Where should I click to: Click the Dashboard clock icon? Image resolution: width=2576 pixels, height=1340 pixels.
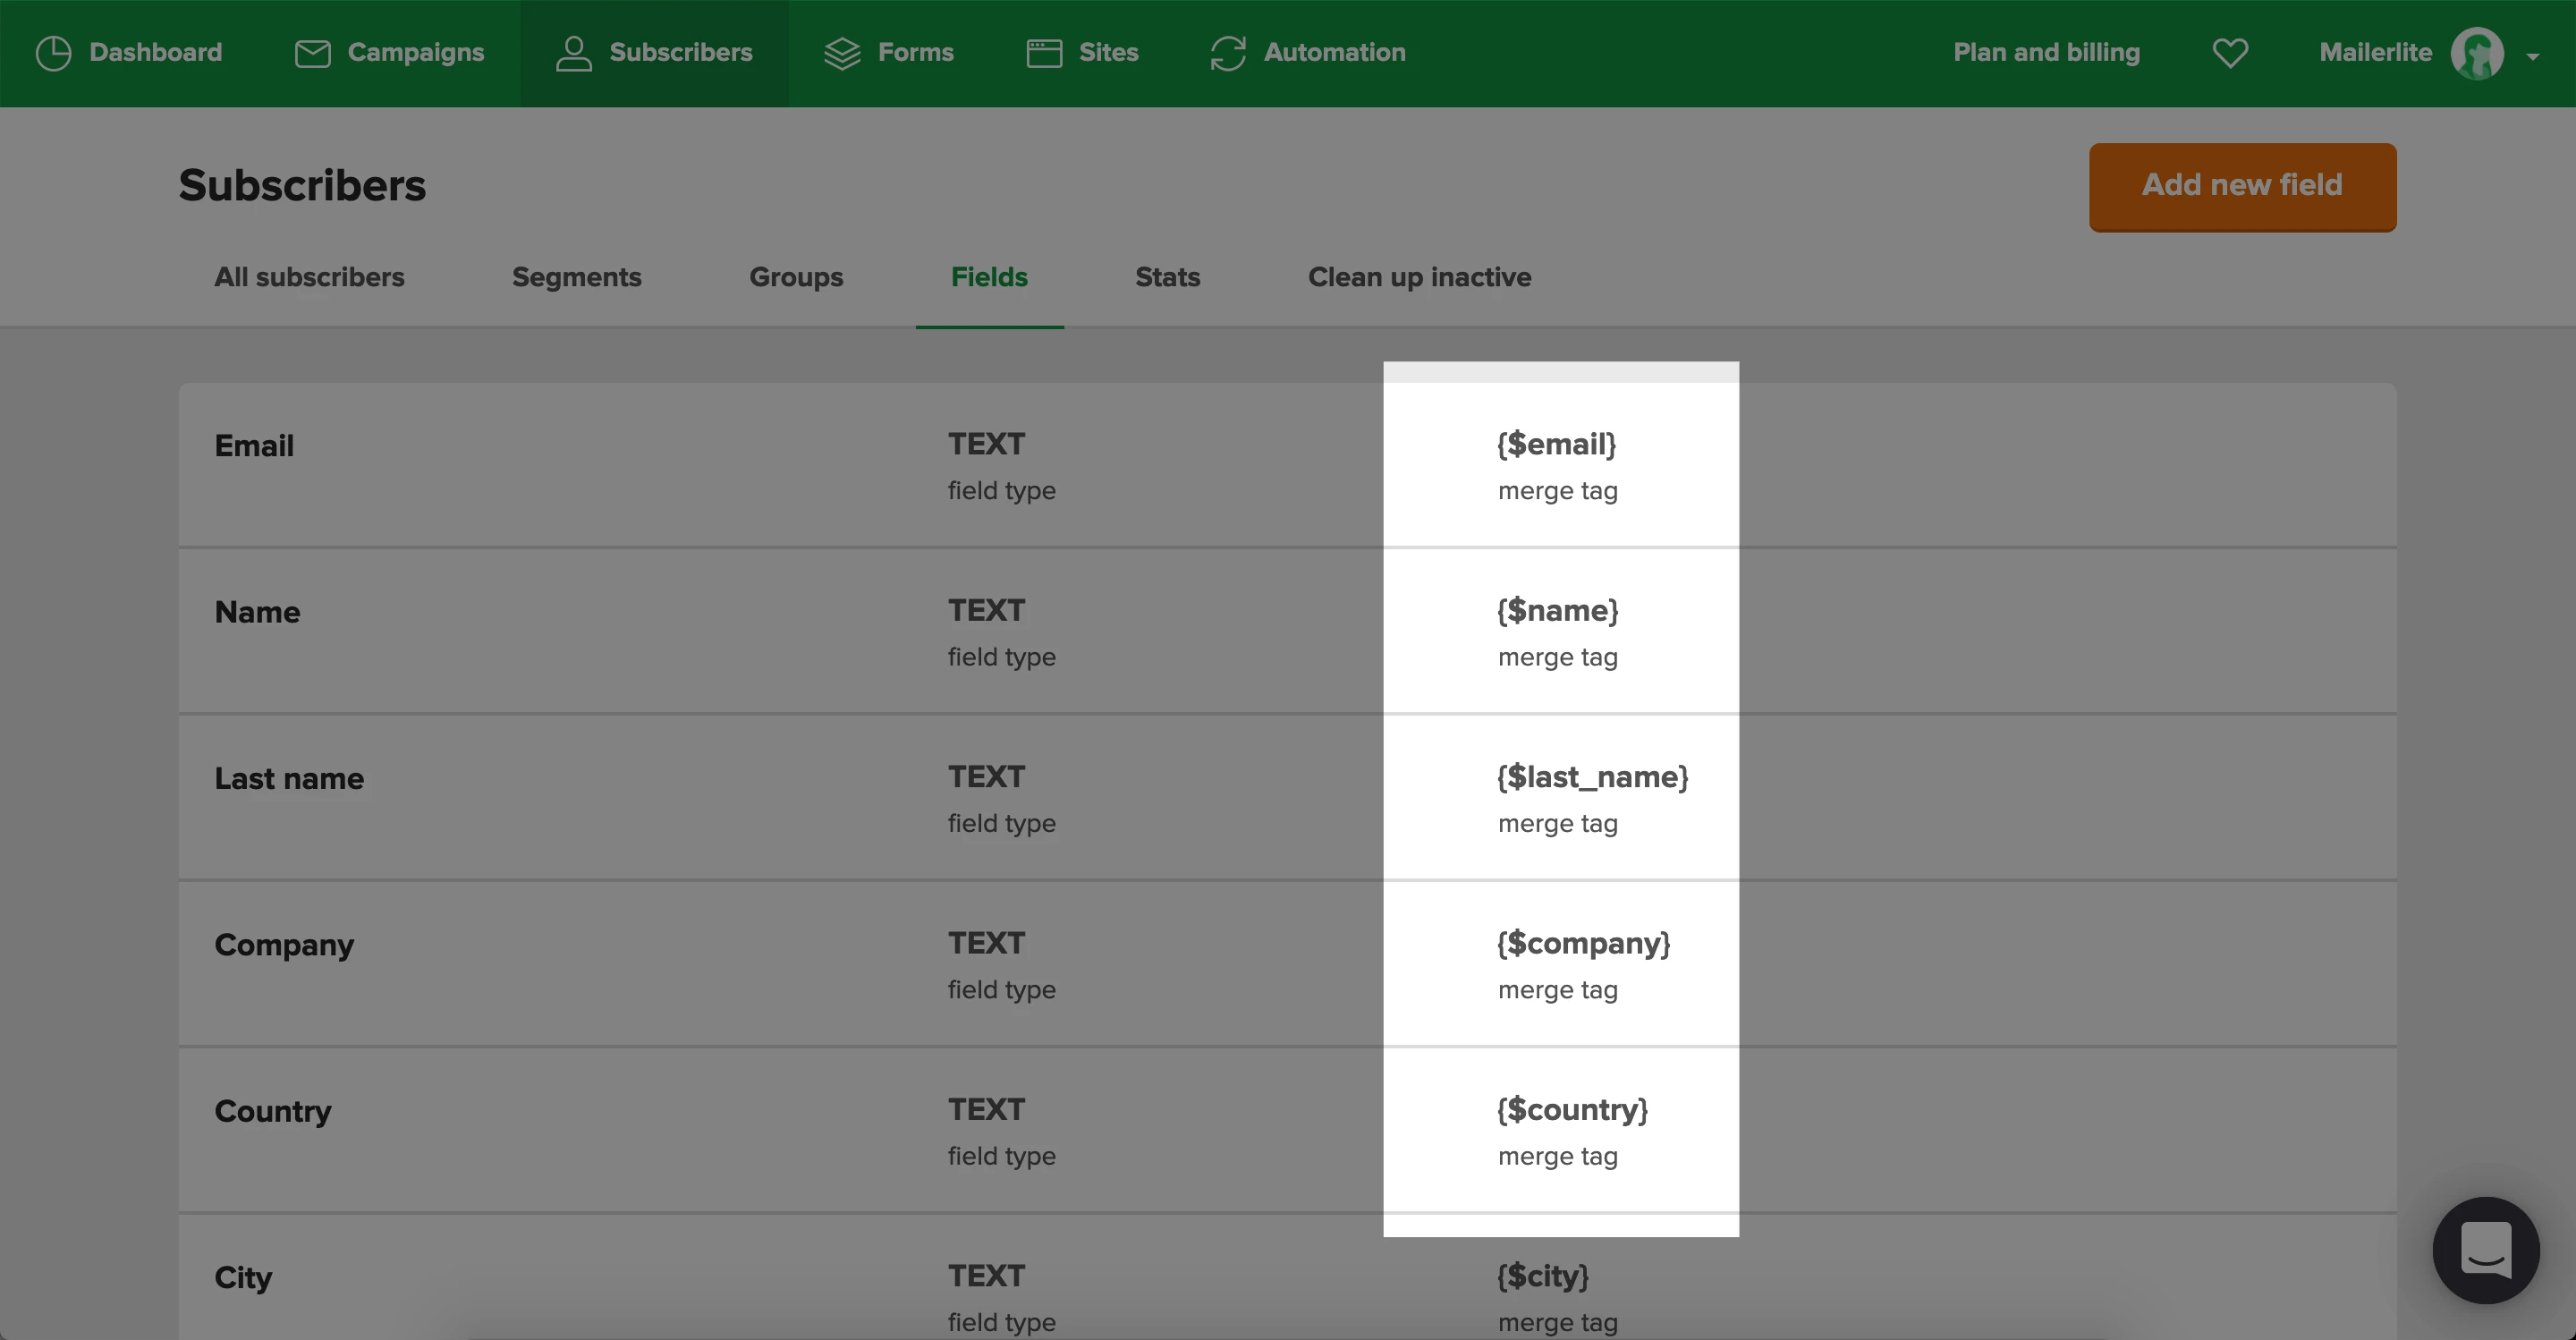(x=53, y=53)
